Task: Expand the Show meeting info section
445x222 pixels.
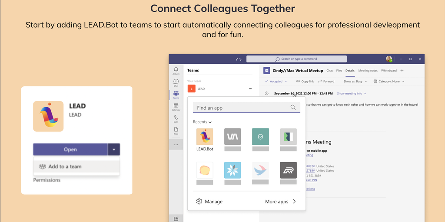Action: pyautogui.click(x=352, y=94)
